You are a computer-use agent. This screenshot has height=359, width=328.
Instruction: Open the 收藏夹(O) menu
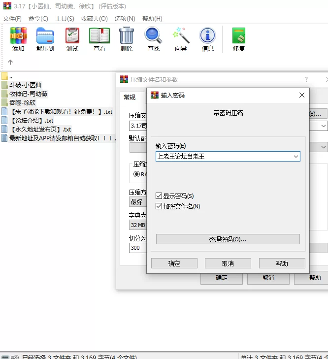[x=95, y=19]
